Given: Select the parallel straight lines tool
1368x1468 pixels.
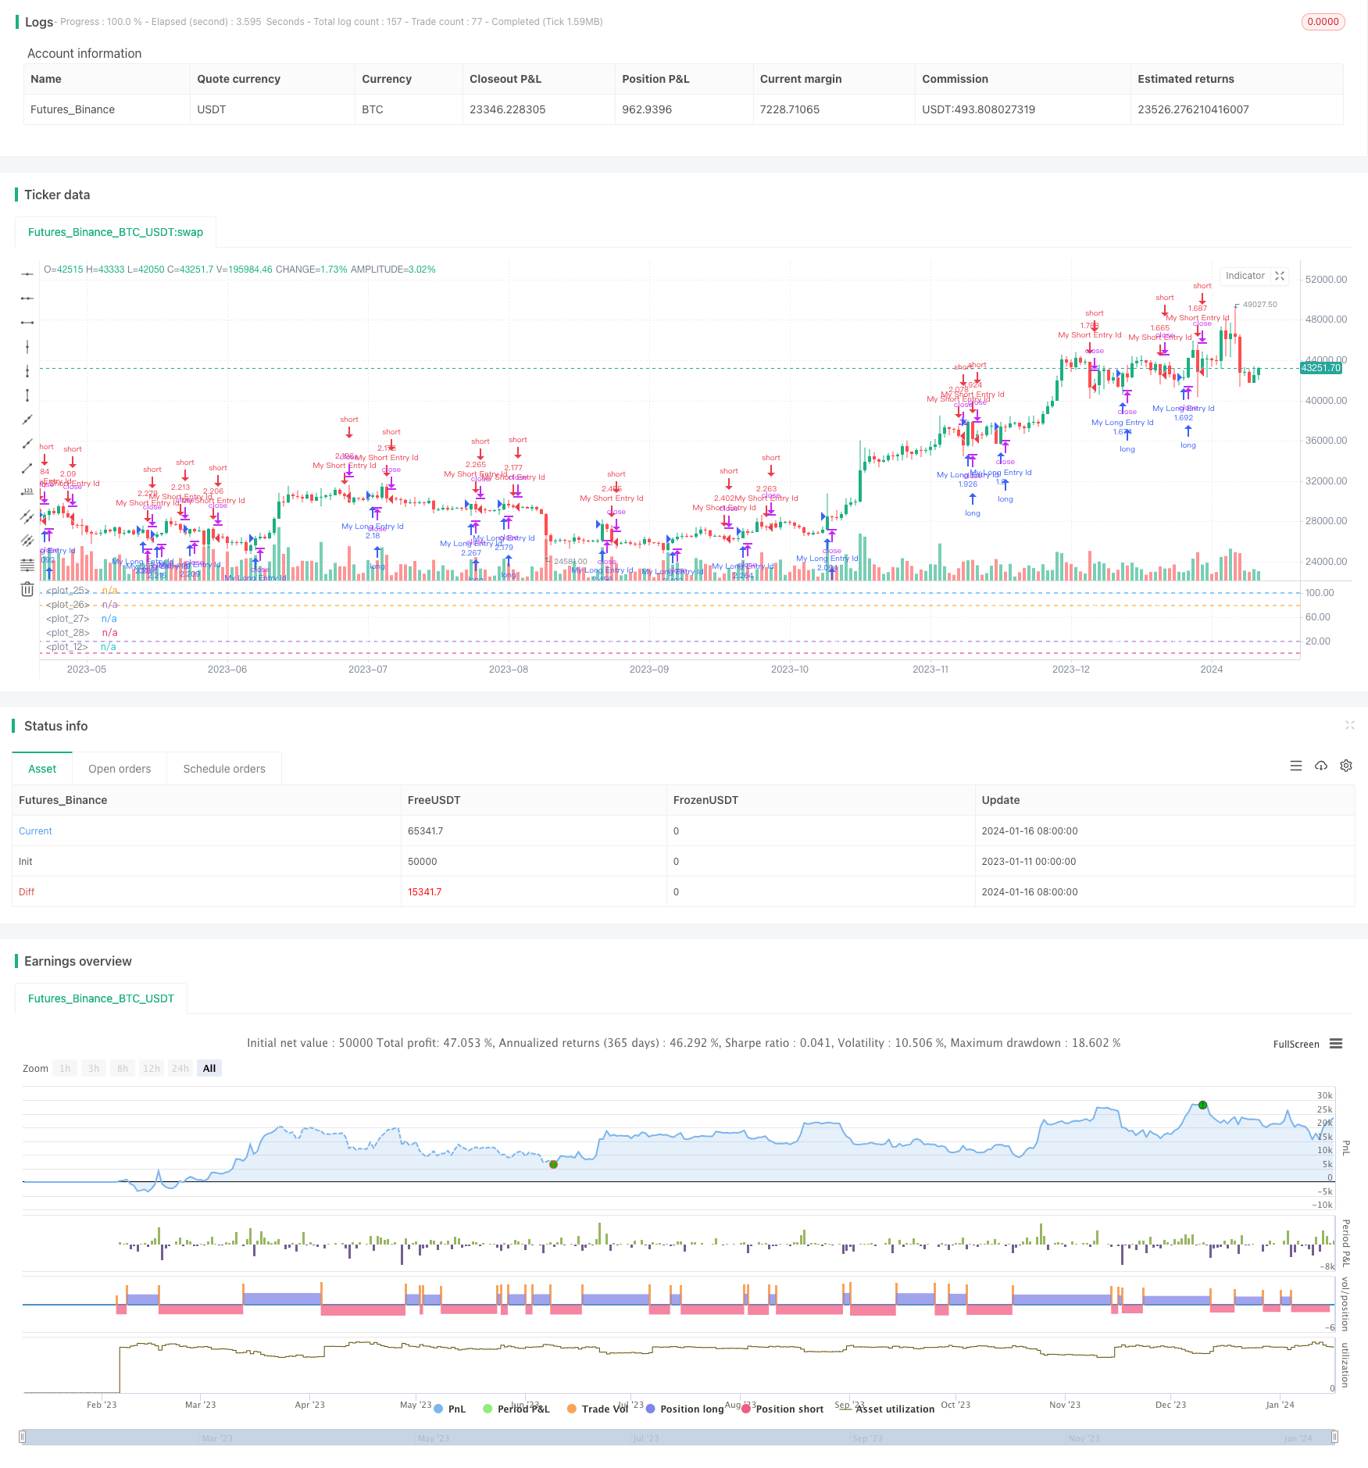Looking at the screenshot, I should 27,516.
